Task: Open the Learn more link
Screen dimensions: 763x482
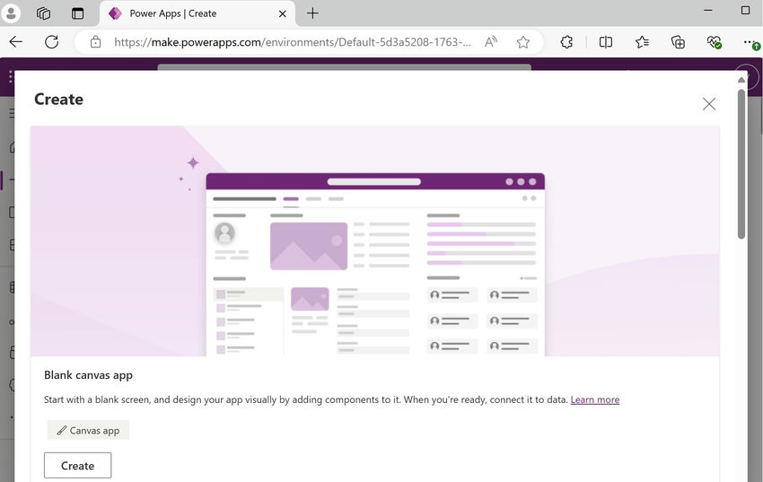Action: [x=594, y=399]
